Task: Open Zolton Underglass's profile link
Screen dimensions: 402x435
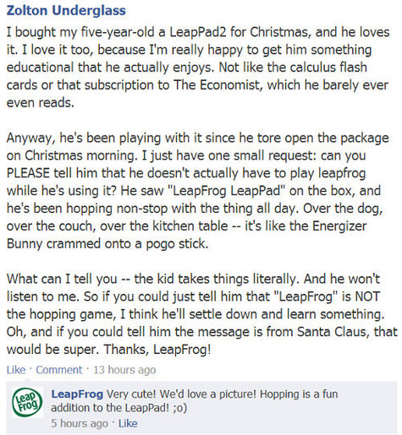Action: (66, 11)
